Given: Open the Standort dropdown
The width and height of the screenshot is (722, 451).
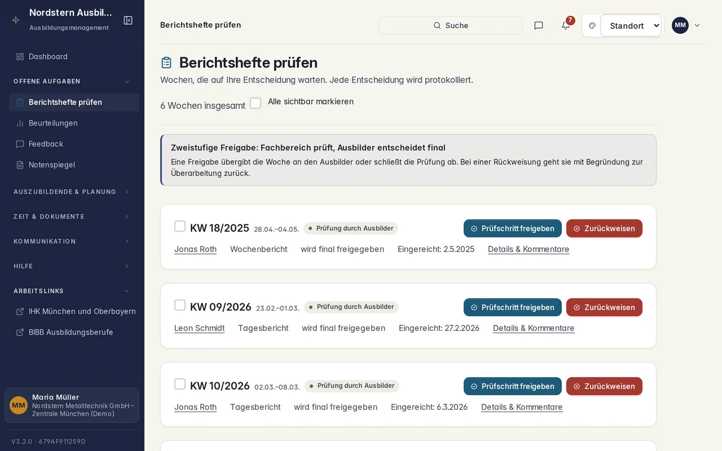Looking at the screenshot, I should click(x=631, y=25).
